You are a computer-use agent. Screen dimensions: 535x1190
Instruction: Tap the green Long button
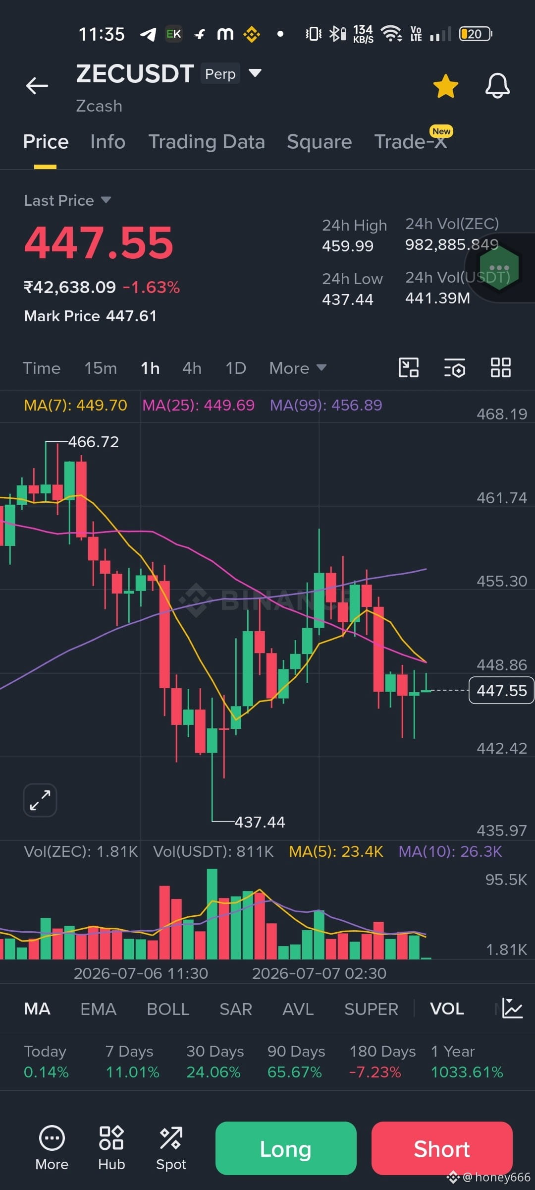pos(286,1148)
